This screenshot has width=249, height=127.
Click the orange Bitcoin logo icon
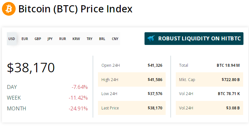point(9,9)
